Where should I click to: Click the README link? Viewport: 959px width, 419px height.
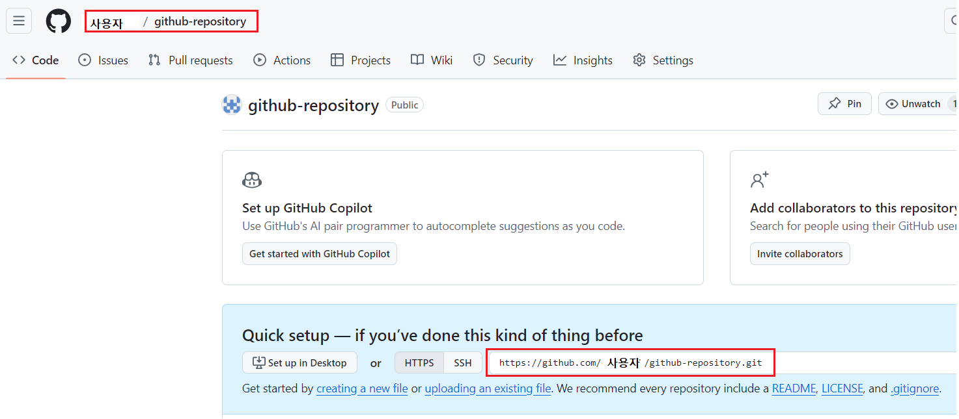pyautogui.click(x=794, y=388)
